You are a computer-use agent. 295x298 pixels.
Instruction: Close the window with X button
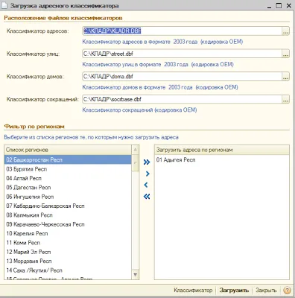point(289,5)
